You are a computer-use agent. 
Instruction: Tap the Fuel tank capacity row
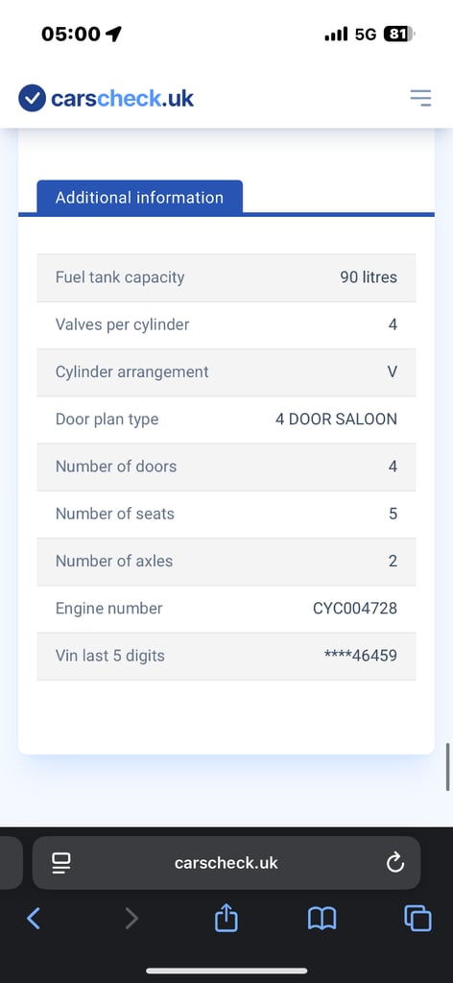point(226,277)
